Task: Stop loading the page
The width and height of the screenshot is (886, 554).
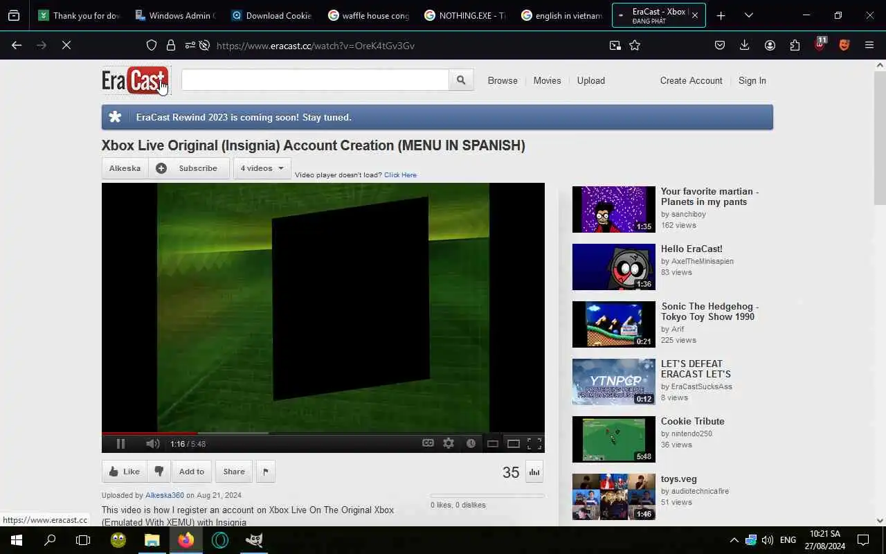Action: pos(66,45)
